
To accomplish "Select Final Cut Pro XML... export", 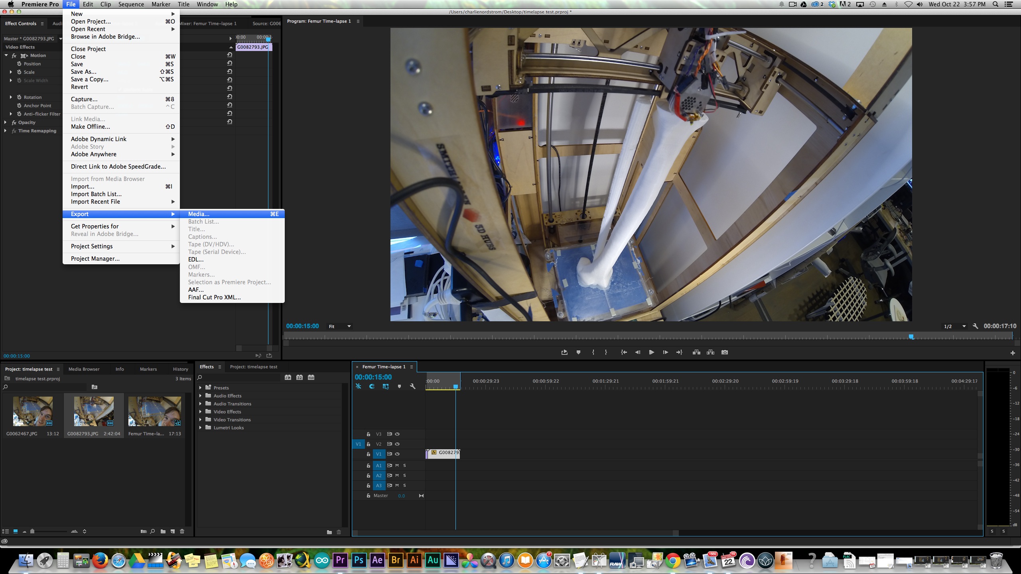I will [232, 297].
